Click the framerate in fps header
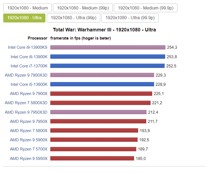The image size is (216, 174). 81,38
